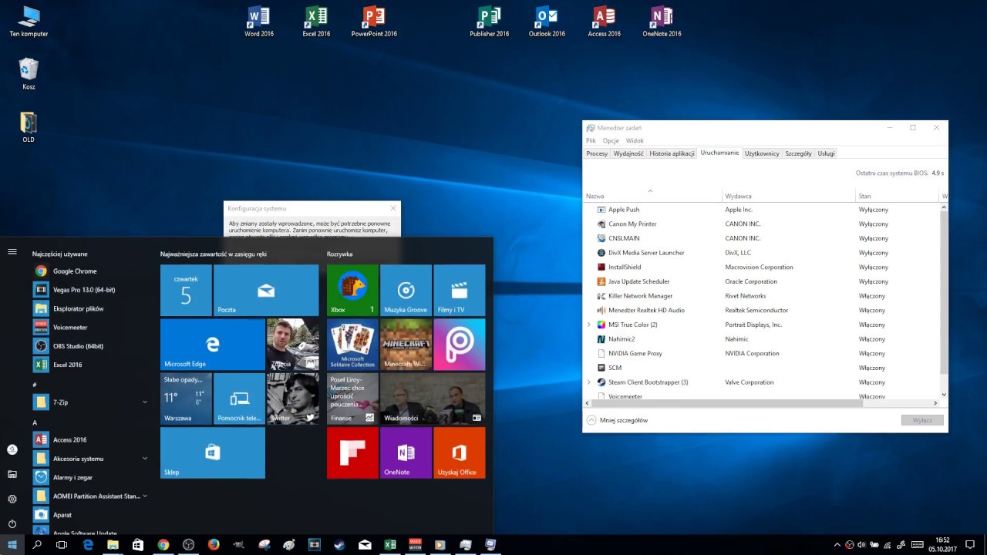
Task: Open Eksplorator plików from Start list
Action: tap(91, 308)
